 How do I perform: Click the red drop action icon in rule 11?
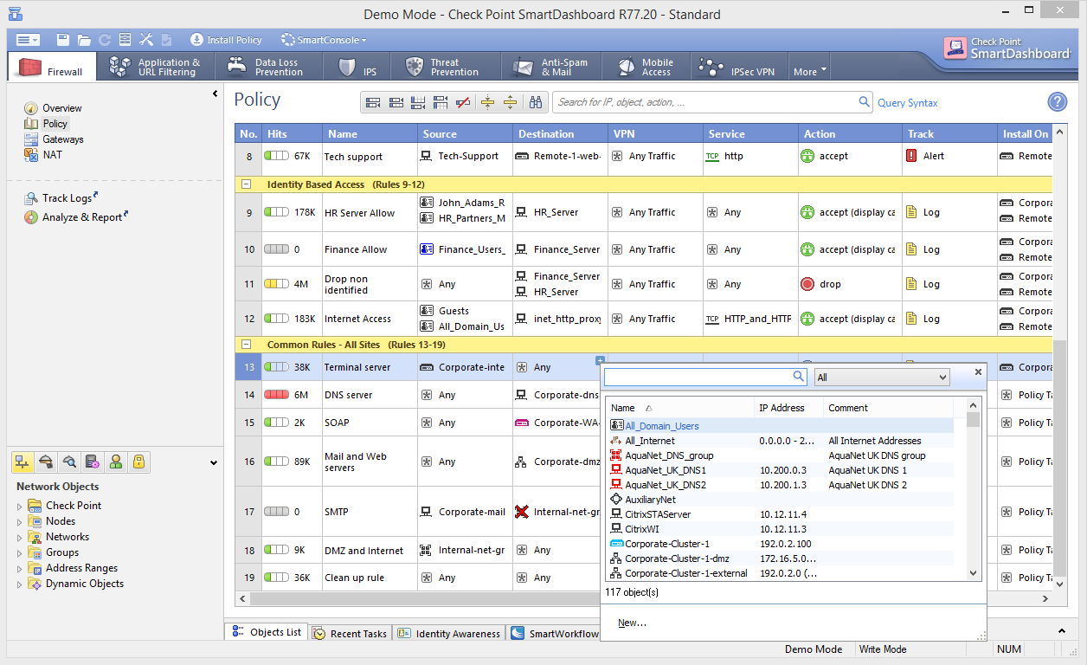click(807, 284)
